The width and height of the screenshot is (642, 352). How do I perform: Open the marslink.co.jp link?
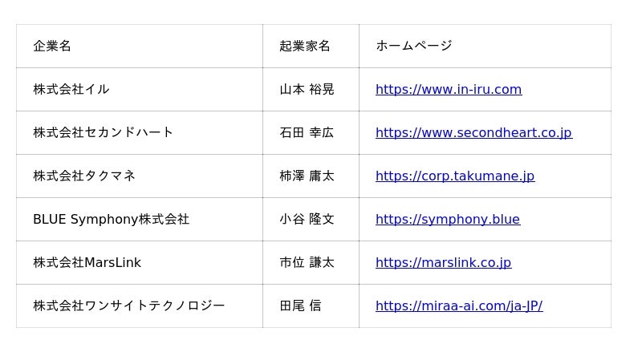(443, 263)
